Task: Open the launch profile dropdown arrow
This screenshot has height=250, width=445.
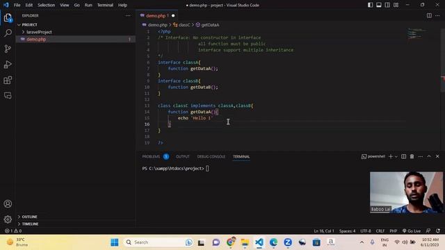Action: click(396, 156)
